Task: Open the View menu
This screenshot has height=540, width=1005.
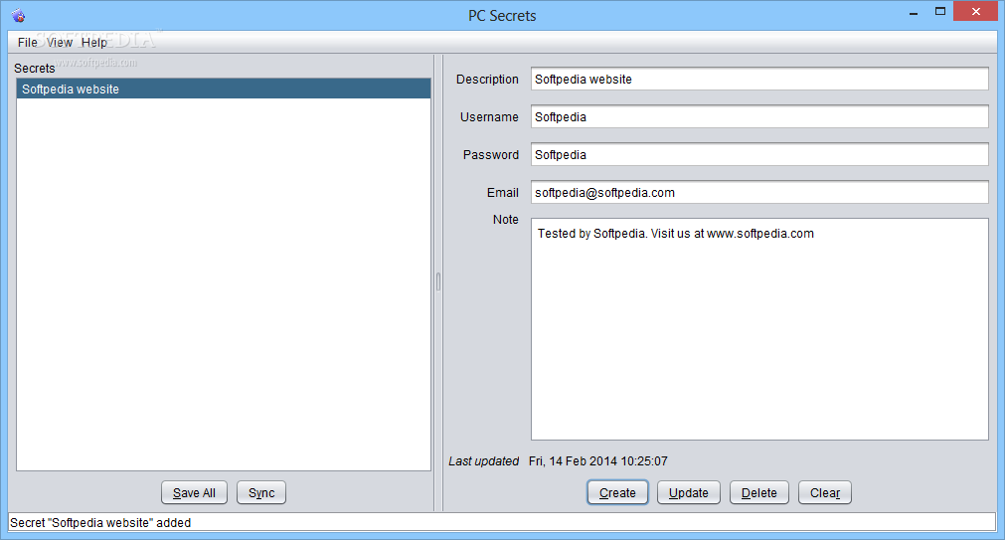Action: (60, 43)
